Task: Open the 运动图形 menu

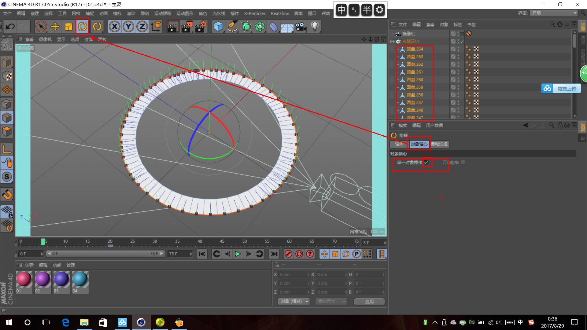Action: 185,13
